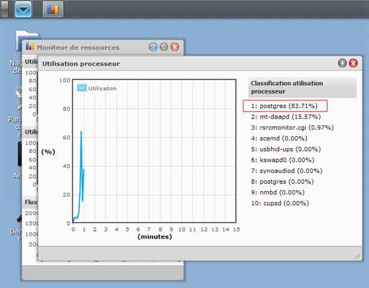This screenshot has width=369, height=288.
Task: Click kswapd0 in the process ranking
Action: click(284, 160)
